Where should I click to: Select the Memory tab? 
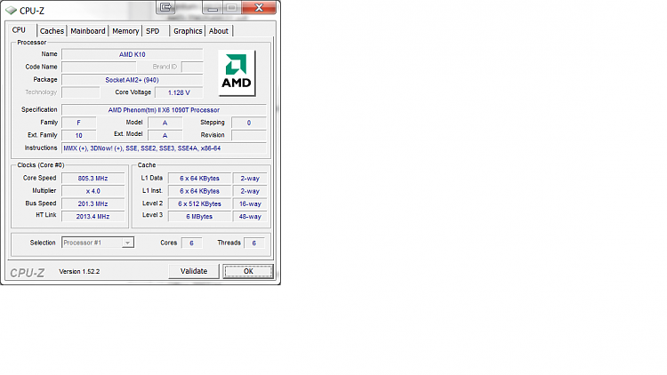click(125, 31)
